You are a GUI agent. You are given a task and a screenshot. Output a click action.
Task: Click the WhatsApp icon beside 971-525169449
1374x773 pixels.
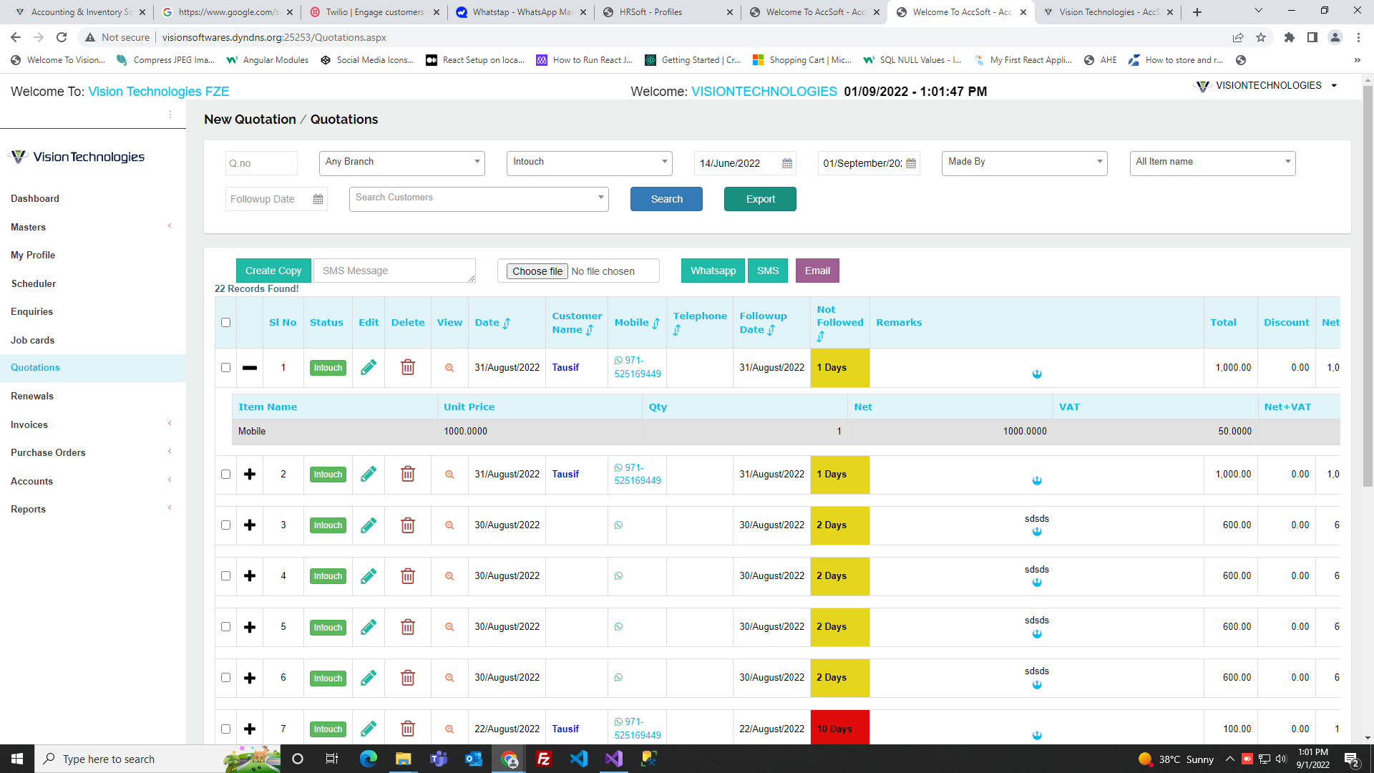[618, 361]
